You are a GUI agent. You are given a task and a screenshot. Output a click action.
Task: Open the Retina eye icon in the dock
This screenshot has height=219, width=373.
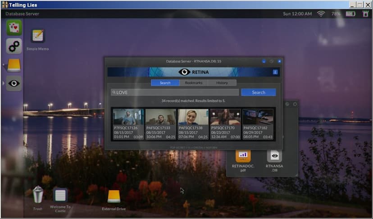14,83
